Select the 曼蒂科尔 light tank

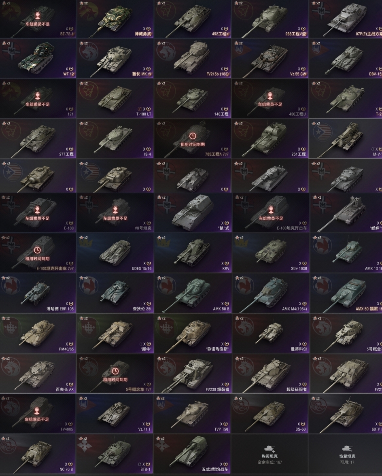pos(270,334)
